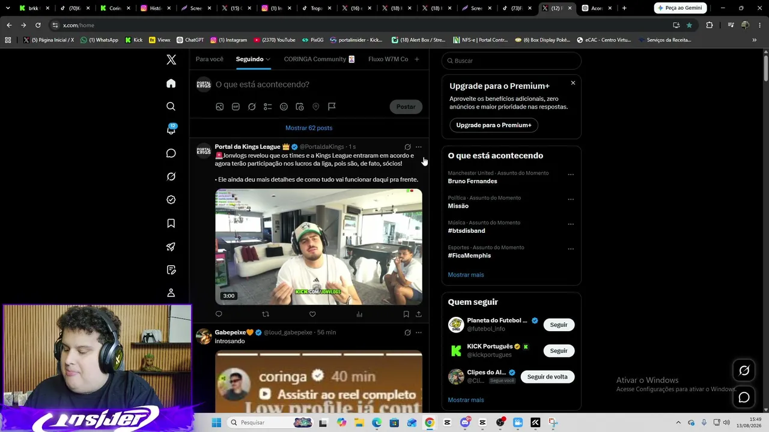Open the Bruno Fernandes trending topic
Viewport: 769px width, 432px height.
473,181
